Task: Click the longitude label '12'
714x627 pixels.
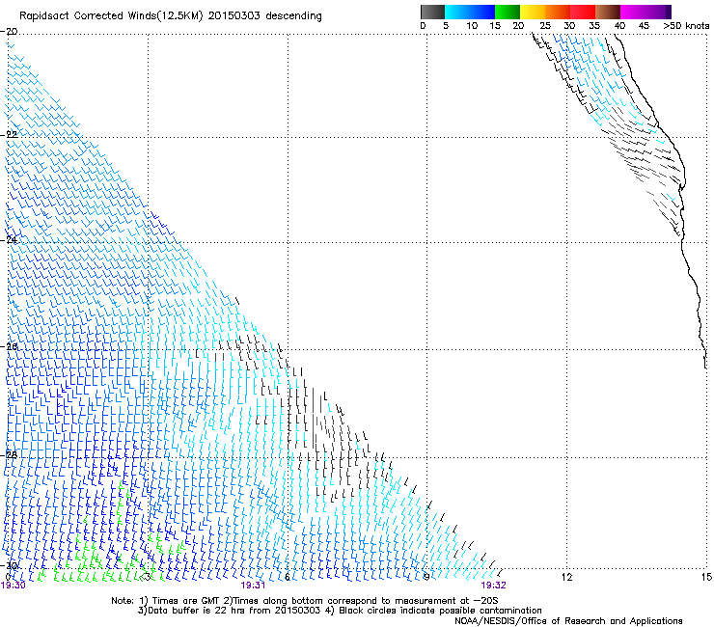Action: pos(566,577)
